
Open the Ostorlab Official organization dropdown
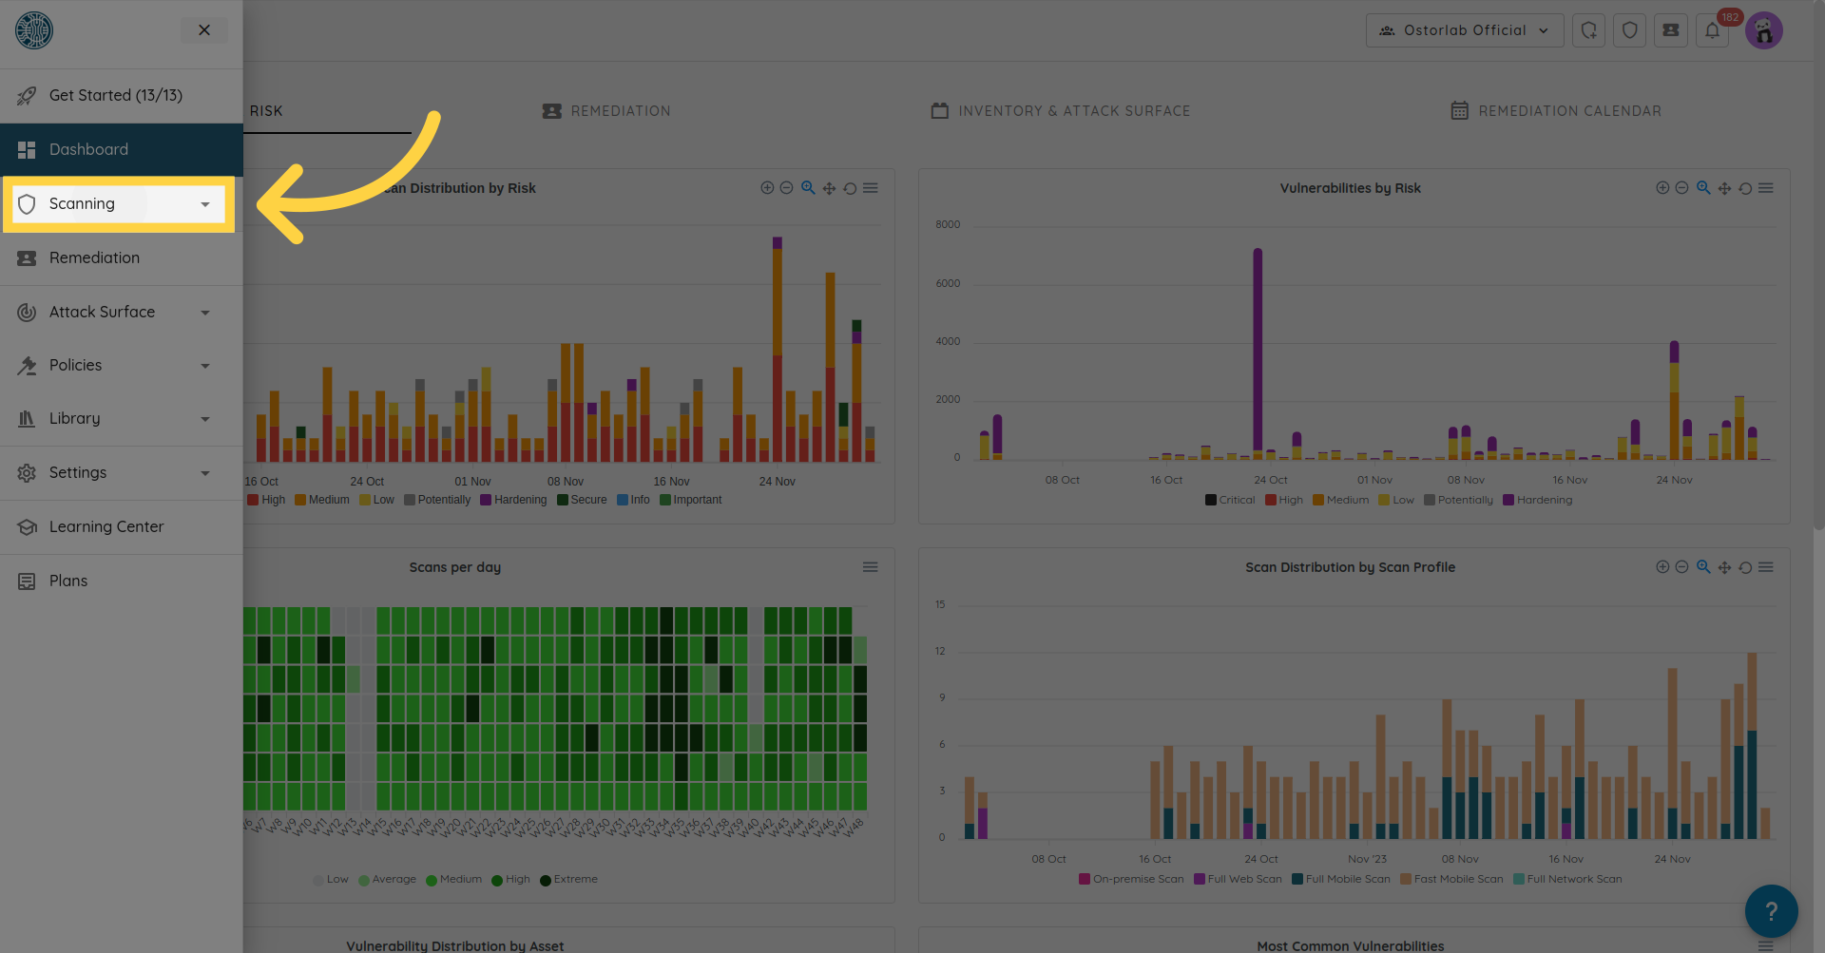click(x=1464, y=30)
